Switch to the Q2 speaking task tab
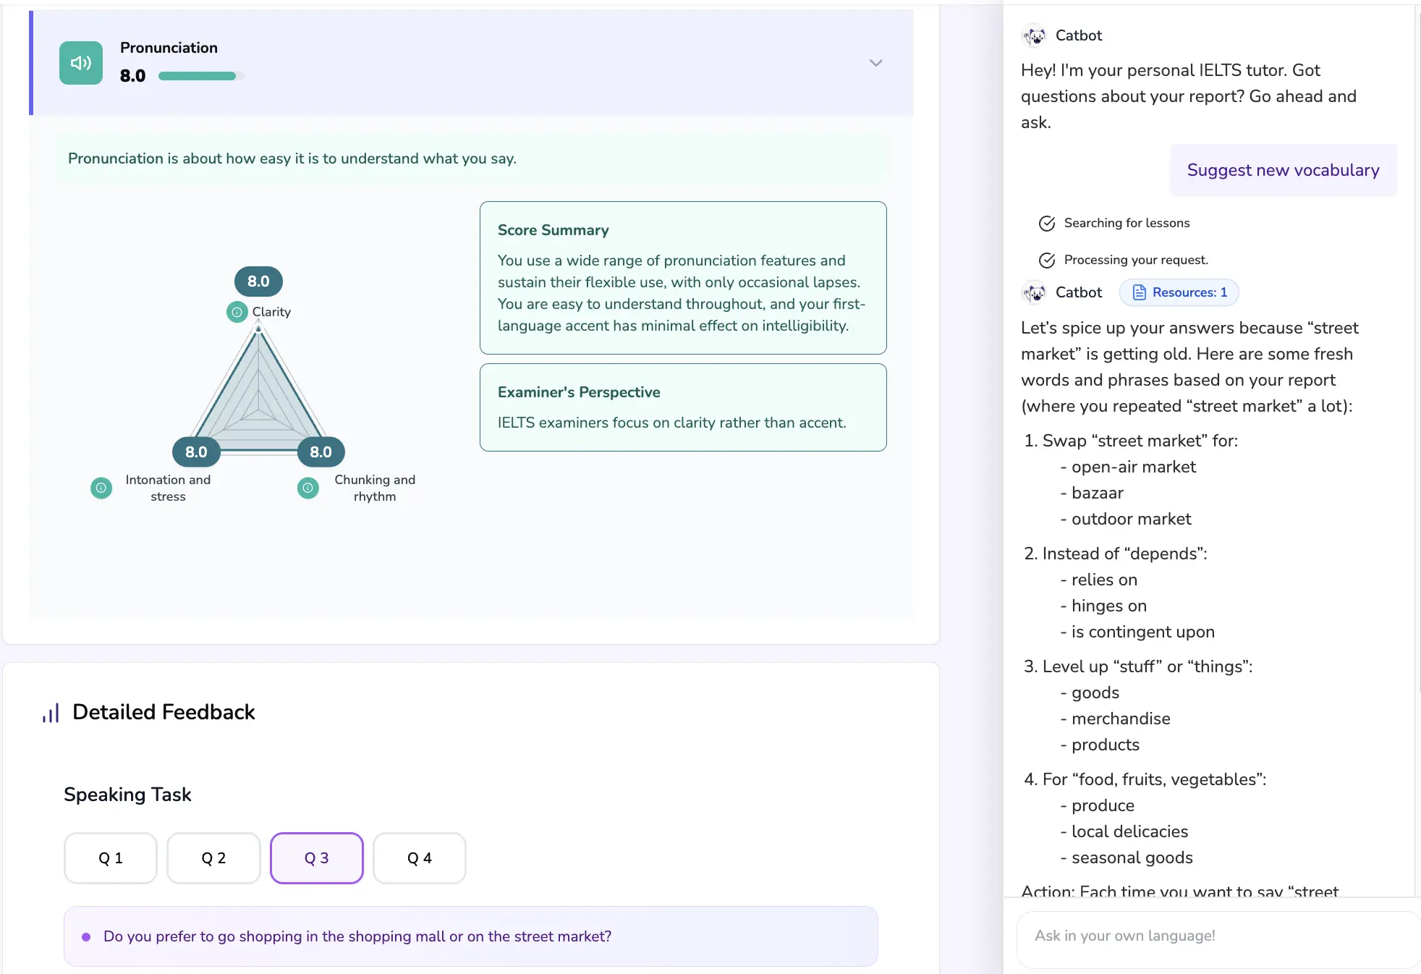1421x974 pixels. coord(213,858)
